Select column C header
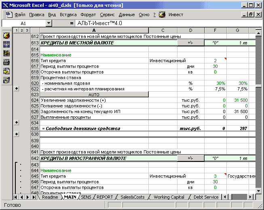264x210 pixels. pyautogui.click(x=163, y=30)
